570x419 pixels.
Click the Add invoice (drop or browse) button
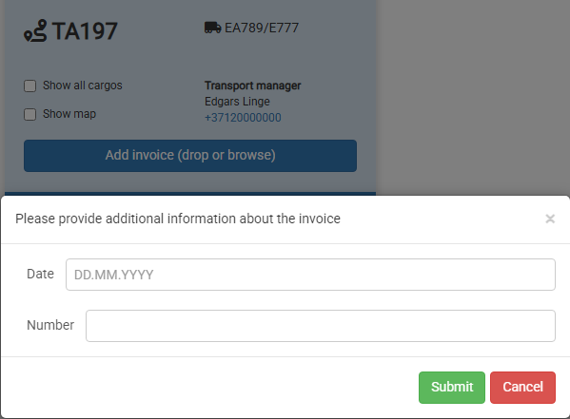[190, 156]
